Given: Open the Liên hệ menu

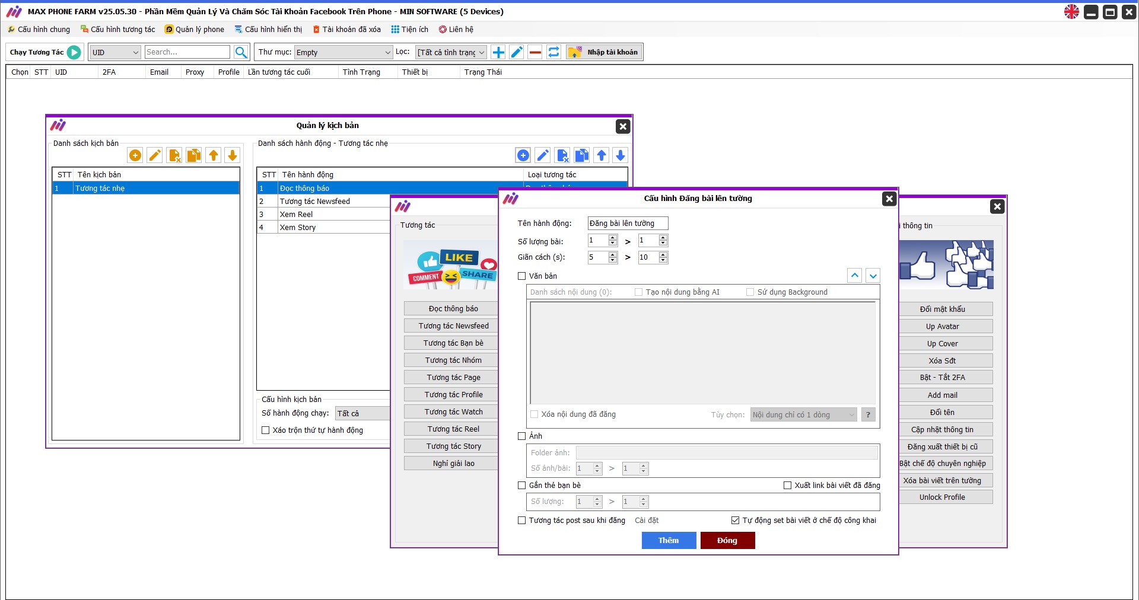Looking at the screenshot, I should [456, 30].
